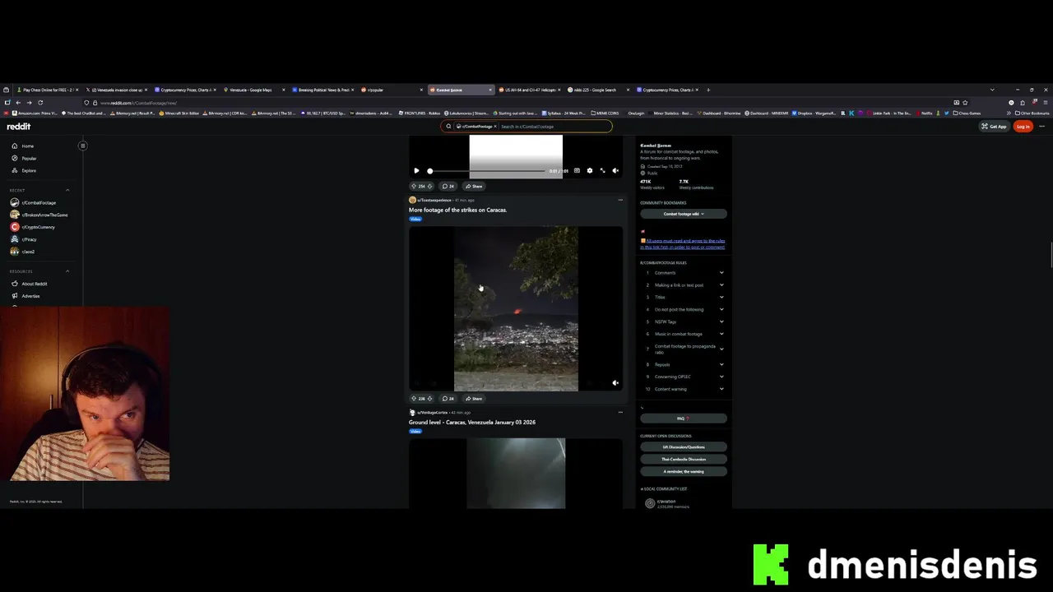Expand rule 9 Concerning OPSEC
This screenshot has height=592, width=1053.
pyautogui.click(x=683, y=377)
